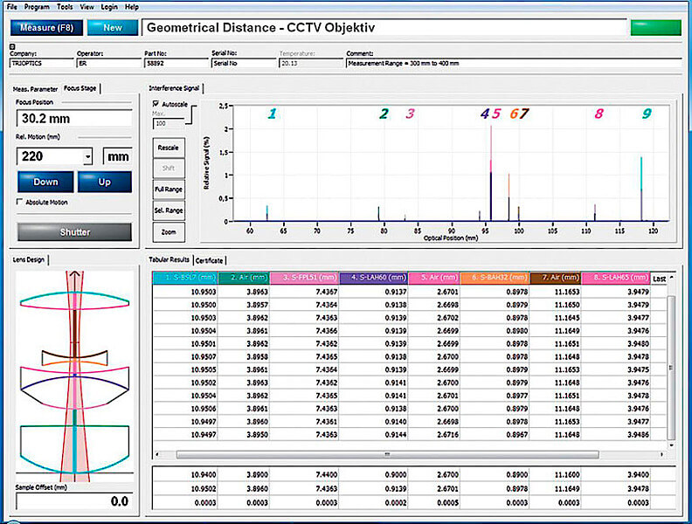Screen dimensions: 692x524
Task: Click the green status indicator
Action: [655, 27]
